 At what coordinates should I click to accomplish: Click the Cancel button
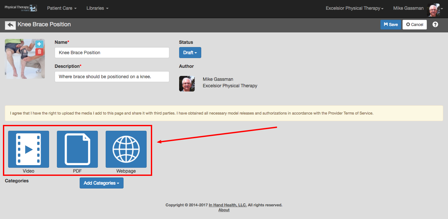coord(415,25)
